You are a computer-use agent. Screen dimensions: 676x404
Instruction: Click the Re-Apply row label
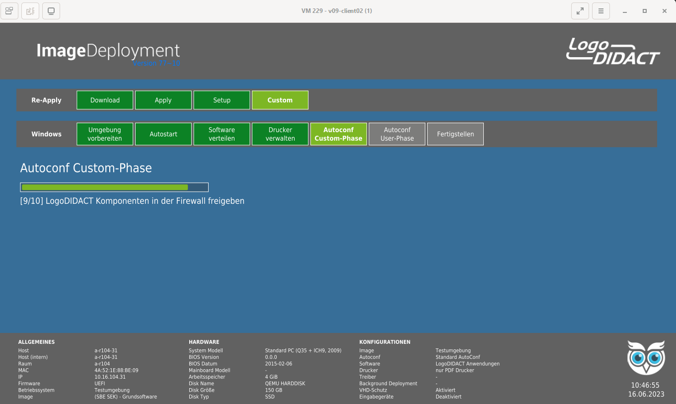click(46, 100)
